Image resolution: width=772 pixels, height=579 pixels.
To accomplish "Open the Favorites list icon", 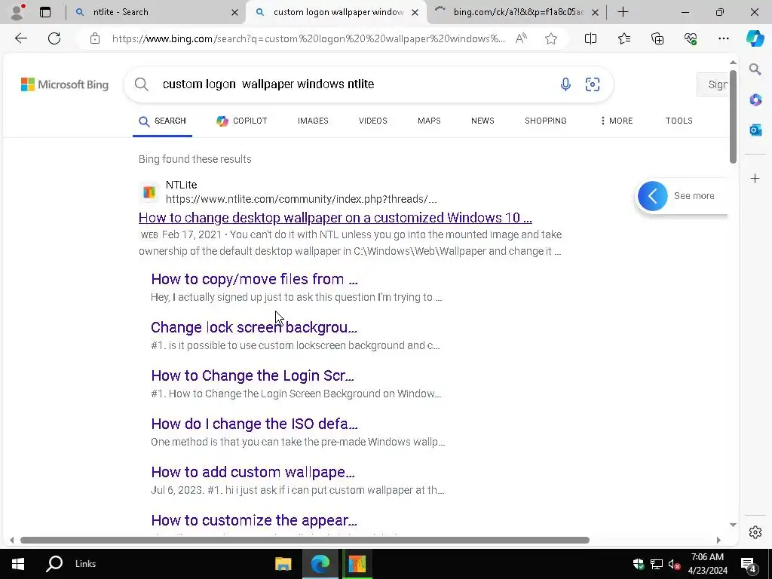I will pos(623,38).
